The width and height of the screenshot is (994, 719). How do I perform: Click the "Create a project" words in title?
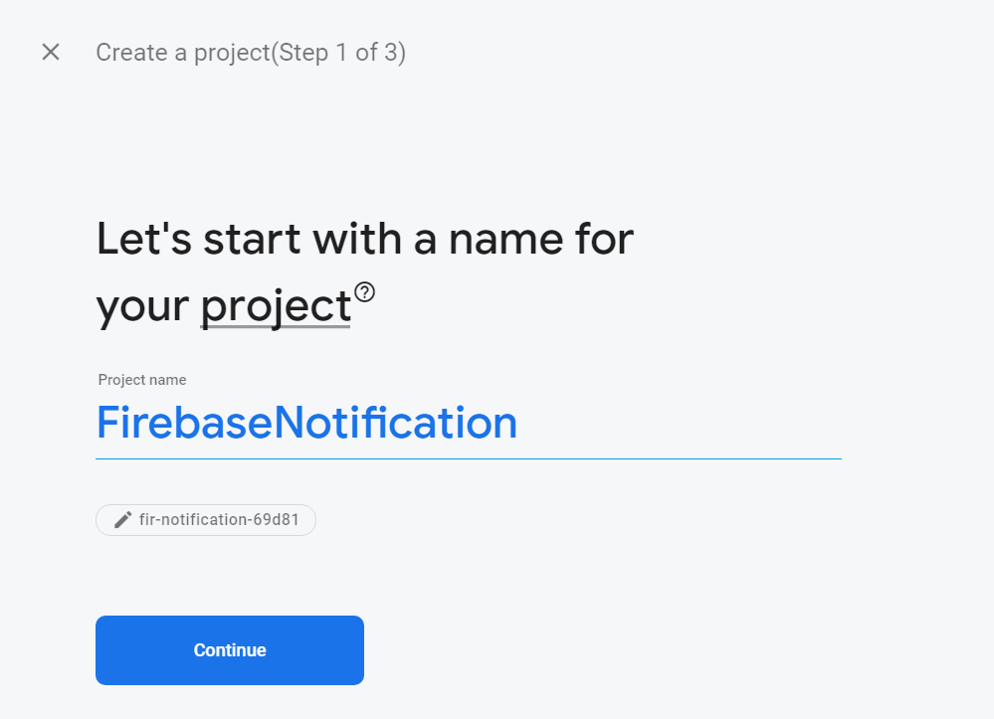click(183, 53)
